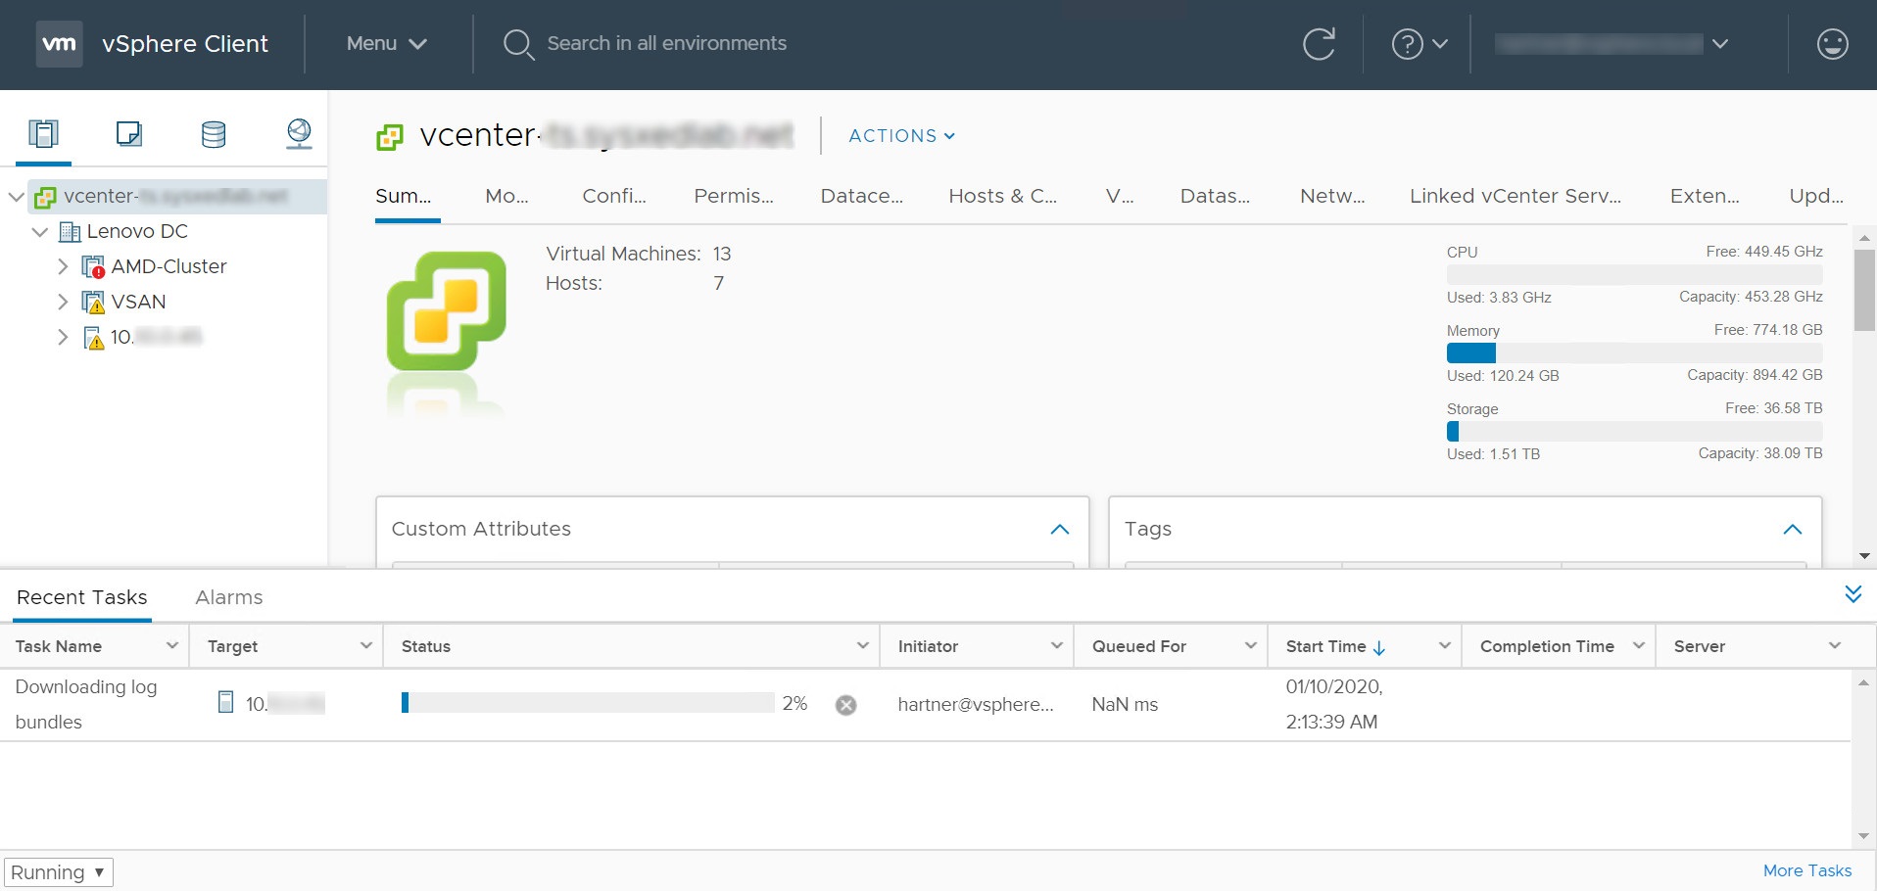The height and width of the screenshot is (891, 1877).
Task: Open Status column filter dropdown
Action: [x=862, y=646]
